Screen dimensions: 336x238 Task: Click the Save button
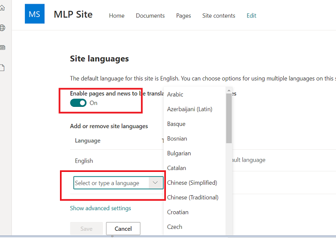(86, 229)
